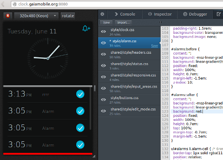Image resolution: width=223 pixels, height=160 pixels.
Task: Select shared/style/edit_mode.css stylesheet
Action: click(x=129, y=111)
